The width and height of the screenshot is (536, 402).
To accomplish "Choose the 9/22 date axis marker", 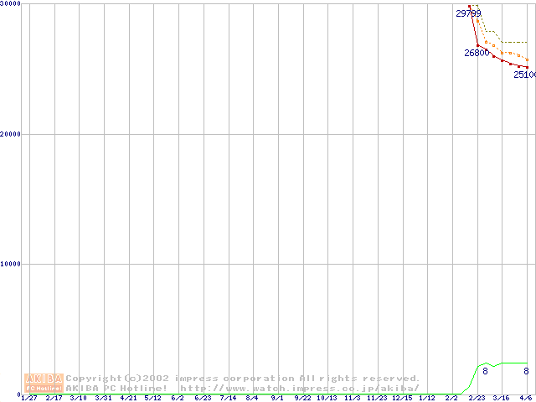I will point(302,398).
